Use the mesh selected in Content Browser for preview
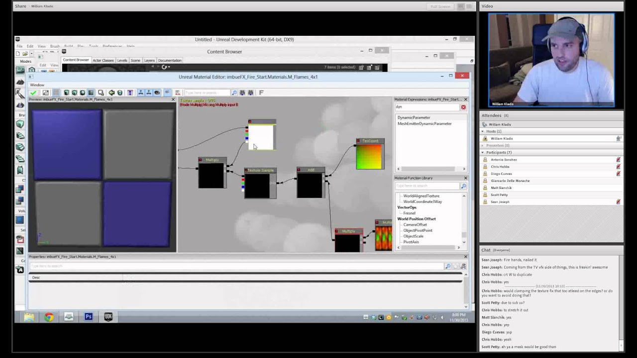 (x=101, y=92)
